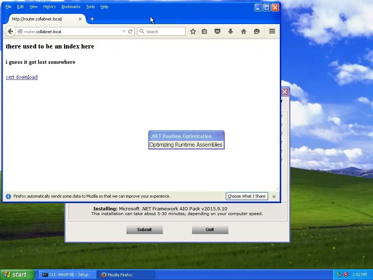Select the router.collabnet.local tab
Viewport: 373px width, 280px height.
point(45,19)
